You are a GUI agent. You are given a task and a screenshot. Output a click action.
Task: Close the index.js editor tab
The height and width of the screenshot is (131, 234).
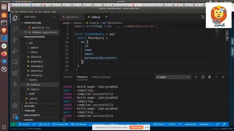tap(106, 17)
